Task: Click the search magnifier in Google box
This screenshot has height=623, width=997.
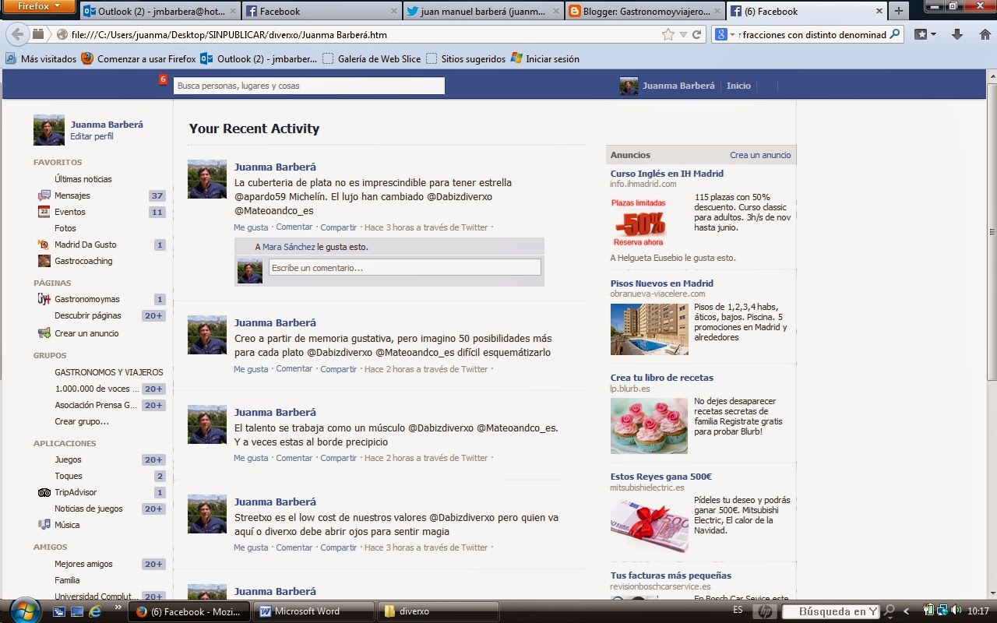Action: (x=895, y=34)
